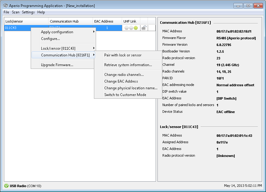Click the UHF Link column header

click(131, 21)
